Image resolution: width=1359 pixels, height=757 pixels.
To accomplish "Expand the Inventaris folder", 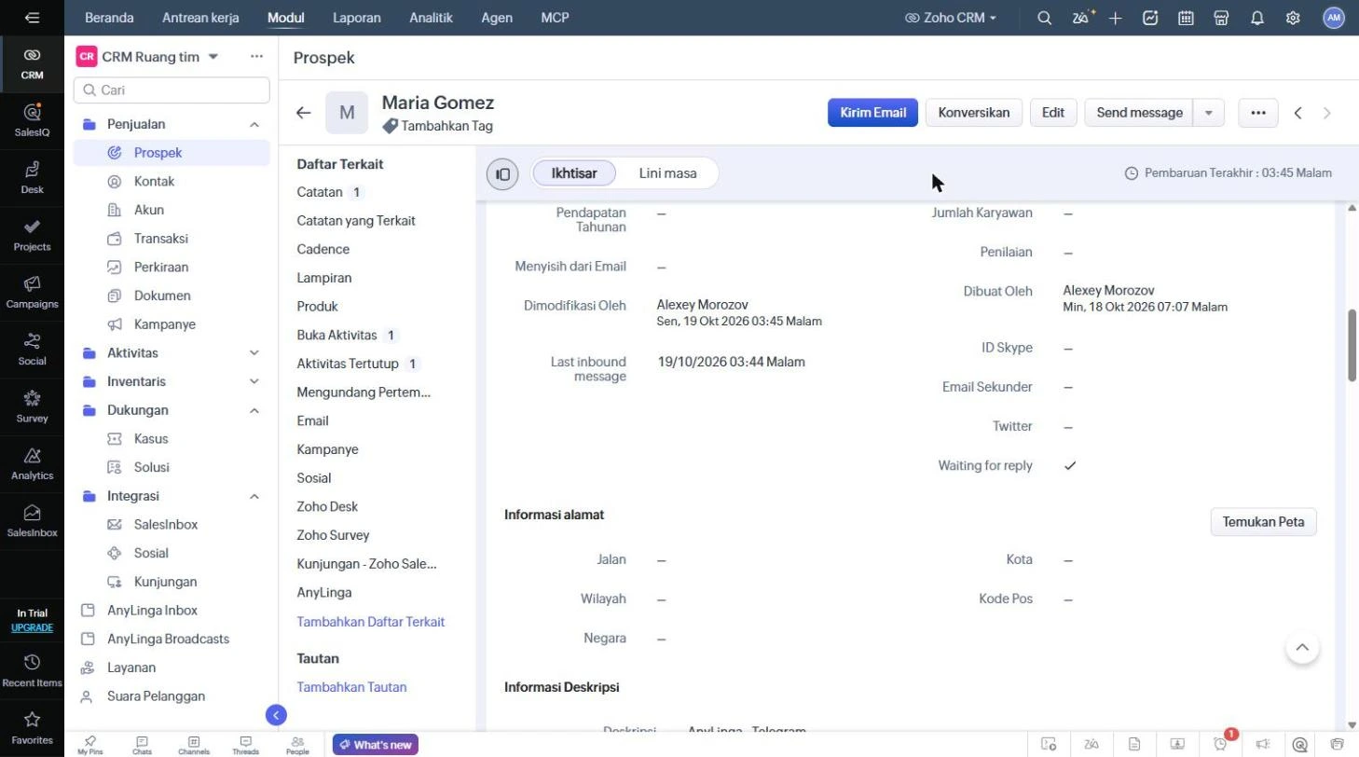I will [x=254, y=381].
